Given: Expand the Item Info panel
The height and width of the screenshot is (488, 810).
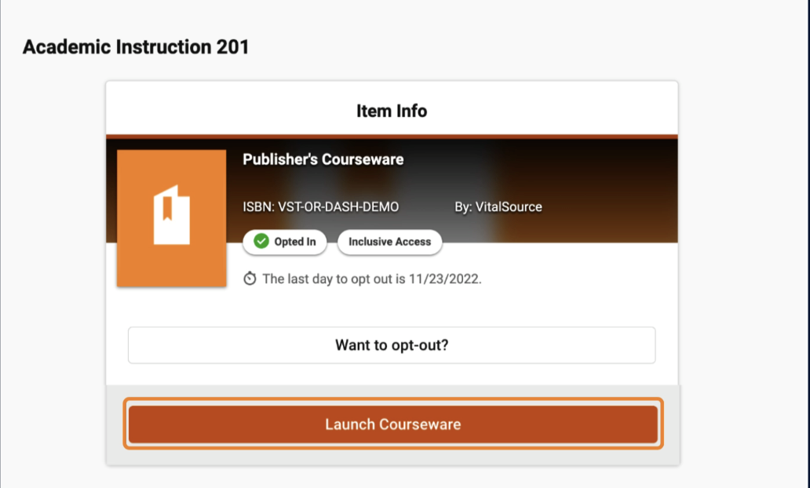Looking at the screenshot, I should pyautogui.click(x=391, y=111).
